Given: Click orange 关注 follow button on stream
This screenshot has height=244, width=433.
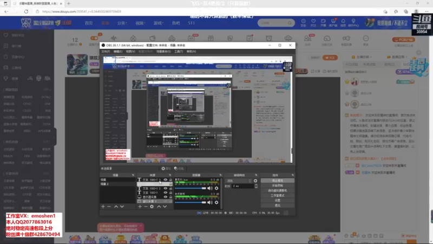Looking at the screenshot, I should click(330, 57).
